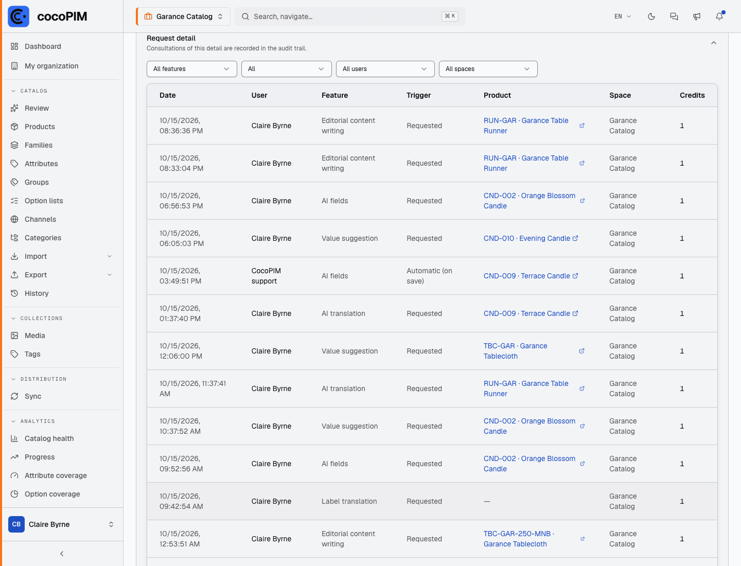Open Option lists

[x=62, y=201]
